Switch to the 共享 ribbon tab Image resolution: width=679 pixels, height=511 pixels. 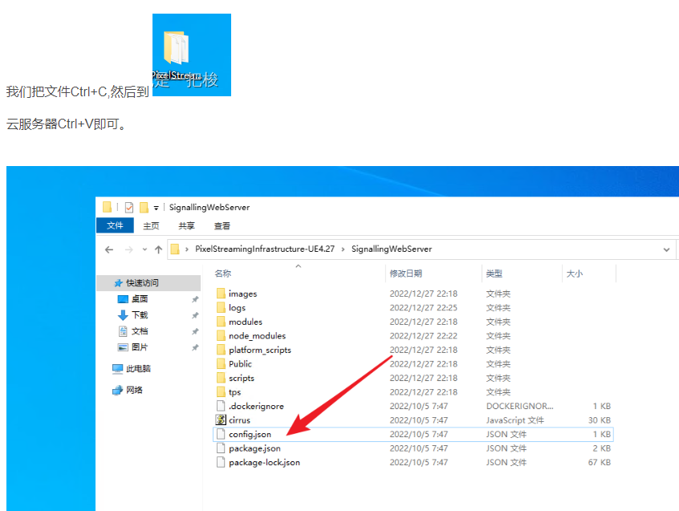pos(186,226)
